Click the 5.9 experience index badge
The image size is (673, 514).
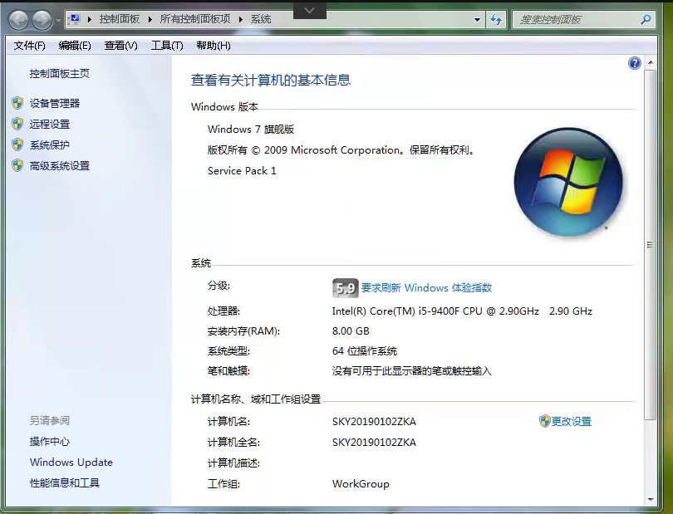(345, 288)
